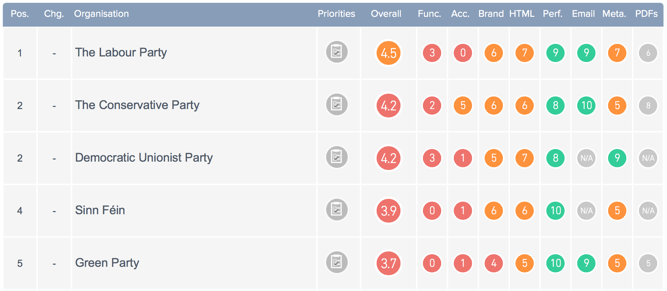The image size is (667, 291).
Task: Open Democratic Unionist Party link
Action: (144, 158)
